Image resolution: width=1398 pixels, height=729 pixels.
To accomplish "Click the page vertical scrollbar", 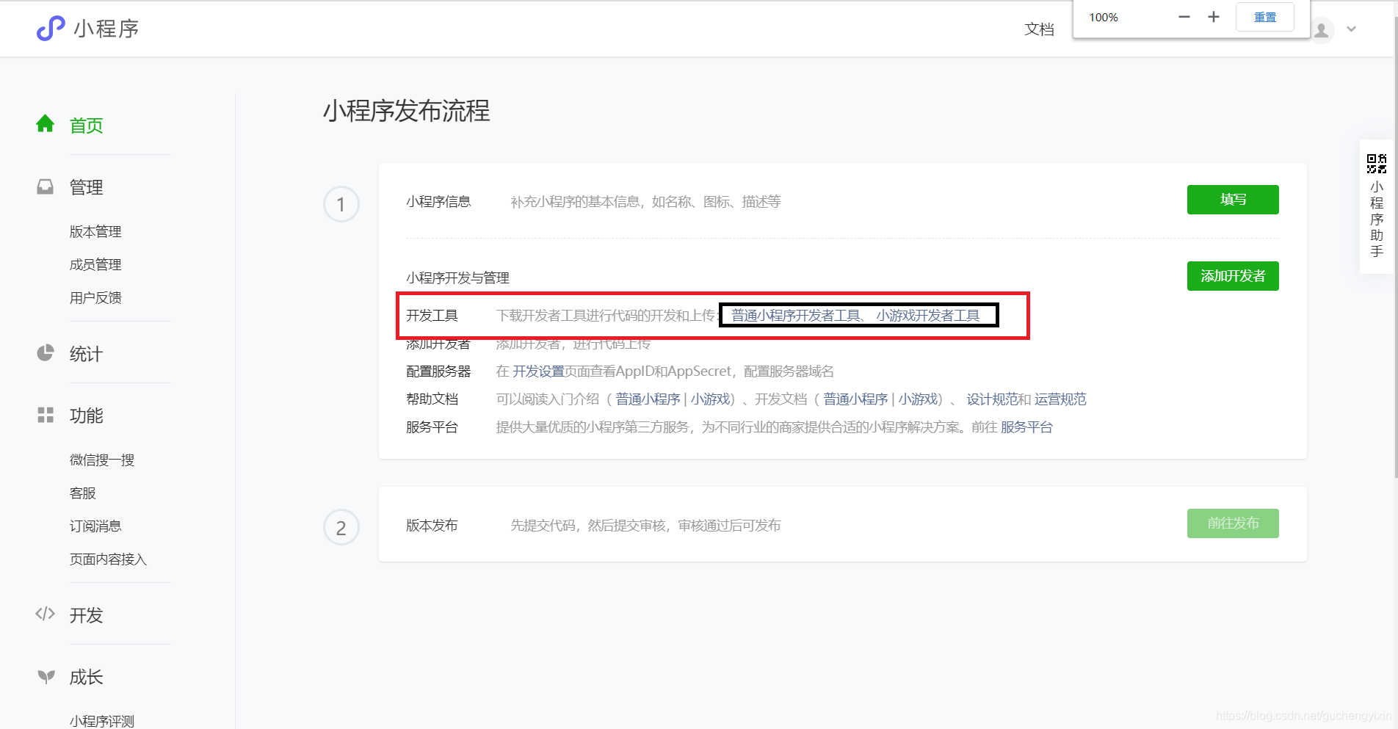I will tap(1394, 246).
